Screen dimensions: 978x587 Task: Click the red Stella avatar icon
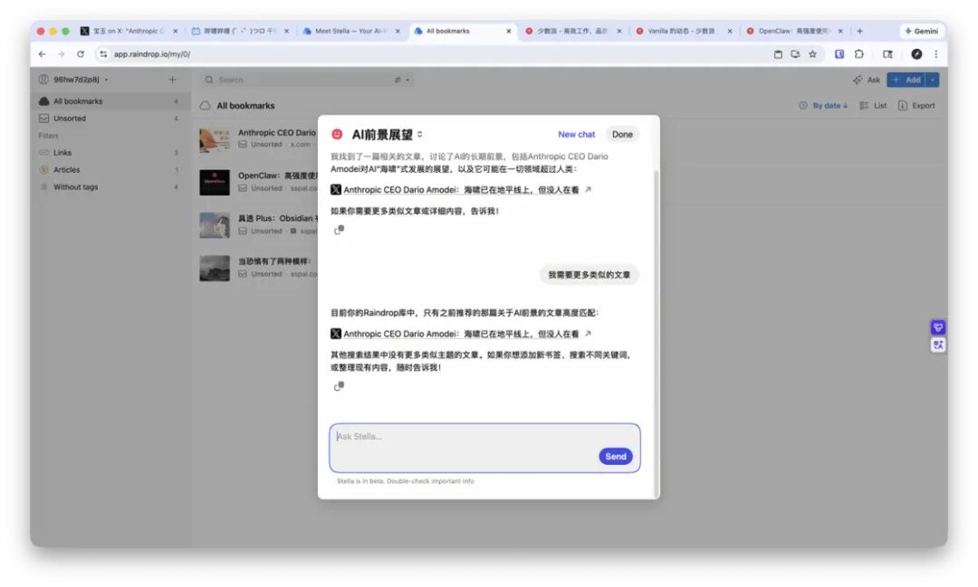(337, 134)
